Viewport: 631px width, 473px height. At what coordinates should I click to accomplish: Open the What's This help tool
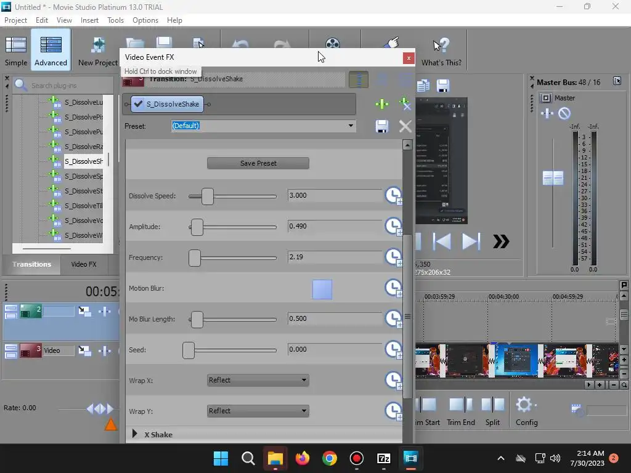441,51
